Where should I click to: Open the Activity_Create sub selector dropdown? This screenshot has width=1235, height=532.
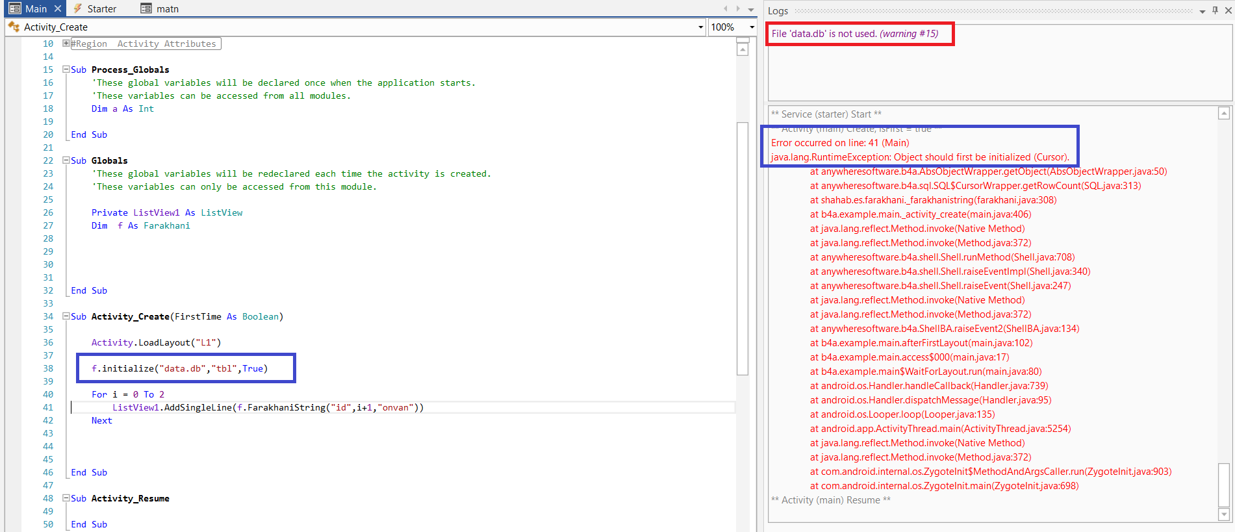[700, 27]
